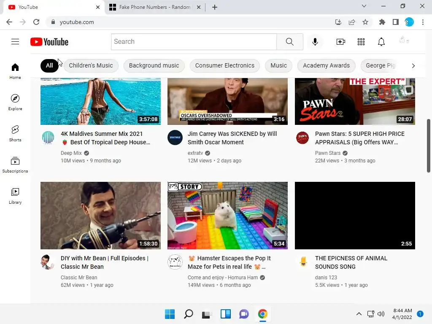
Task: Select the Music chip
Action: pyautogui.click(x=278, y=65)
